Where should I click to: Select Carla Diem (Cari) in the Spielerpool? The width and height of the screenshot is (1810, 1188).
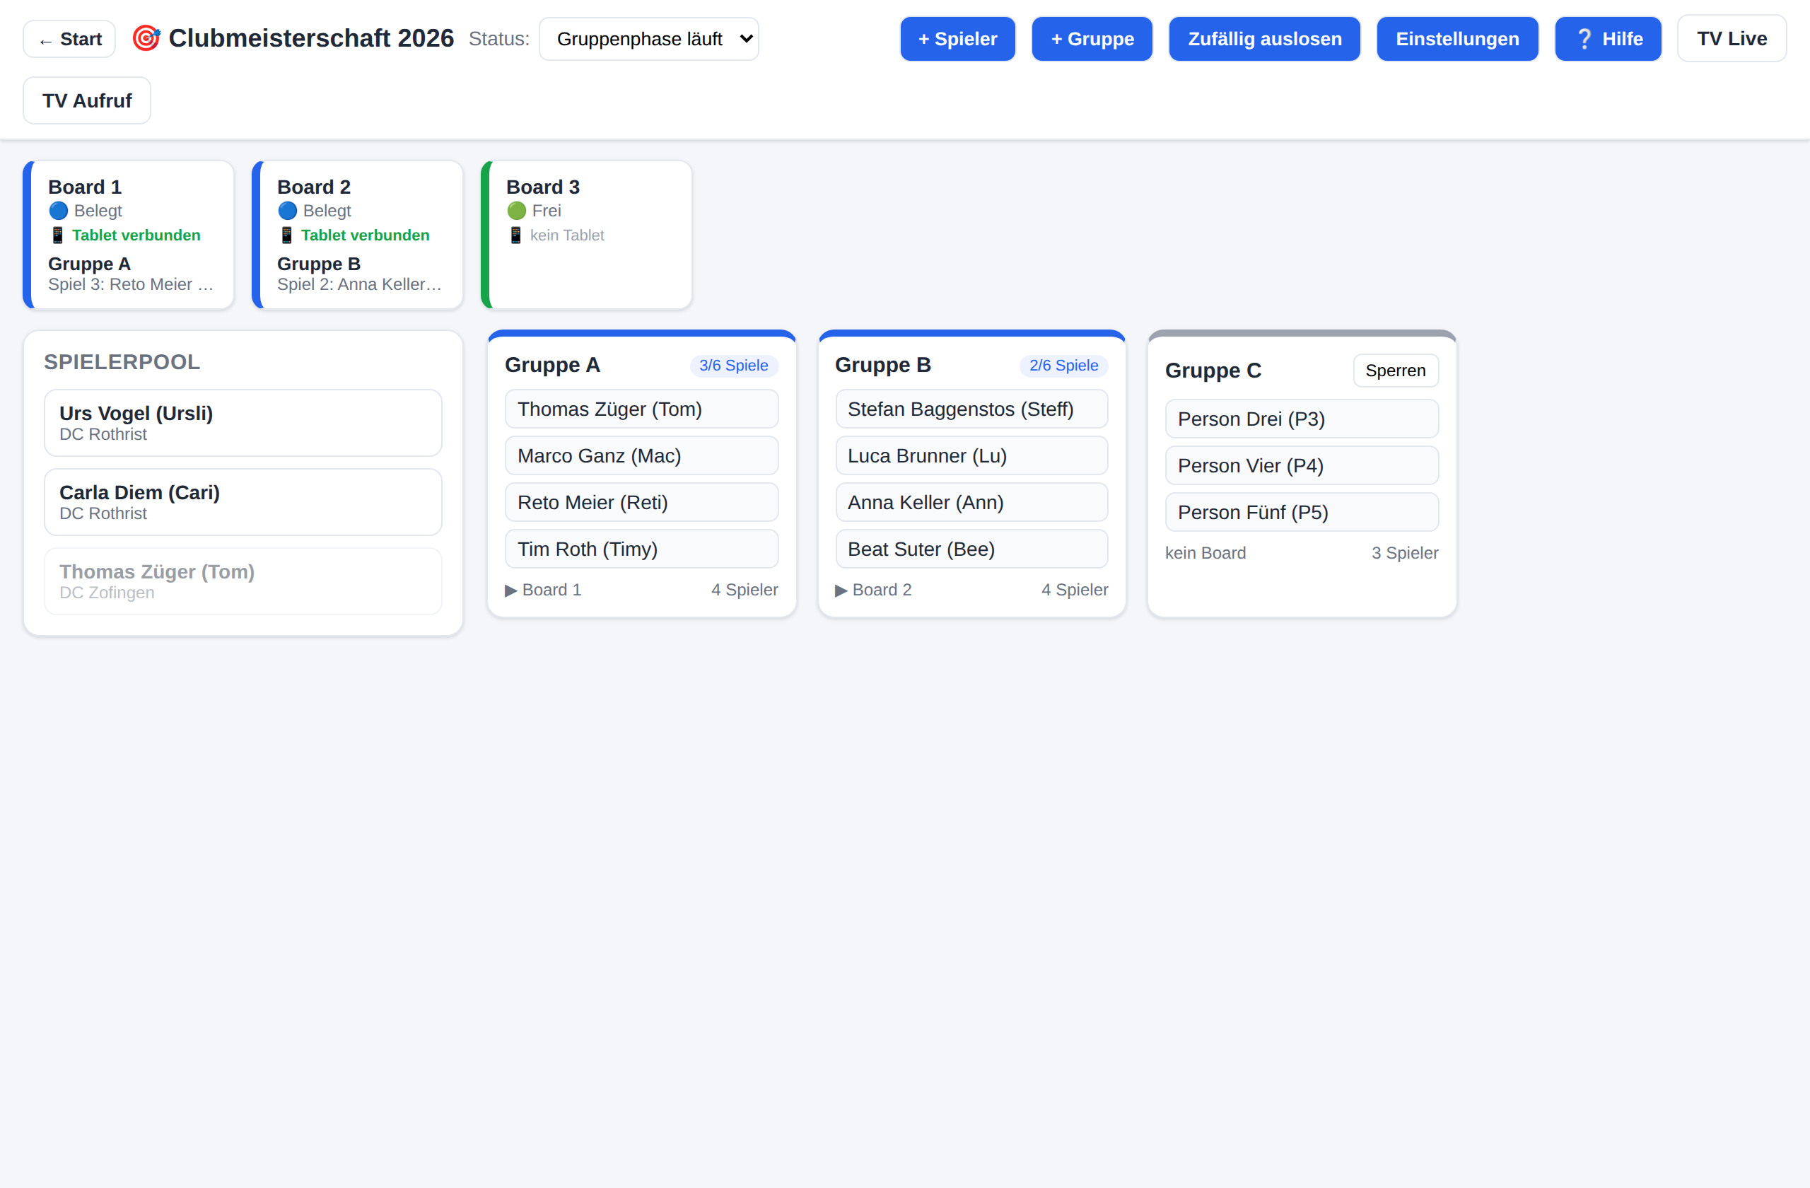(243, 502)
